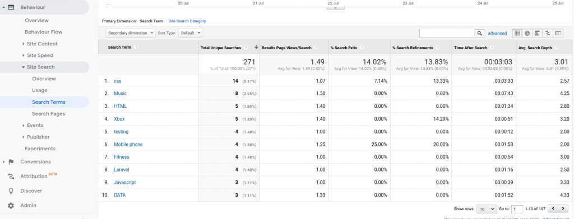
Task: Open help for Search Term column
Action: click(136, 47)
